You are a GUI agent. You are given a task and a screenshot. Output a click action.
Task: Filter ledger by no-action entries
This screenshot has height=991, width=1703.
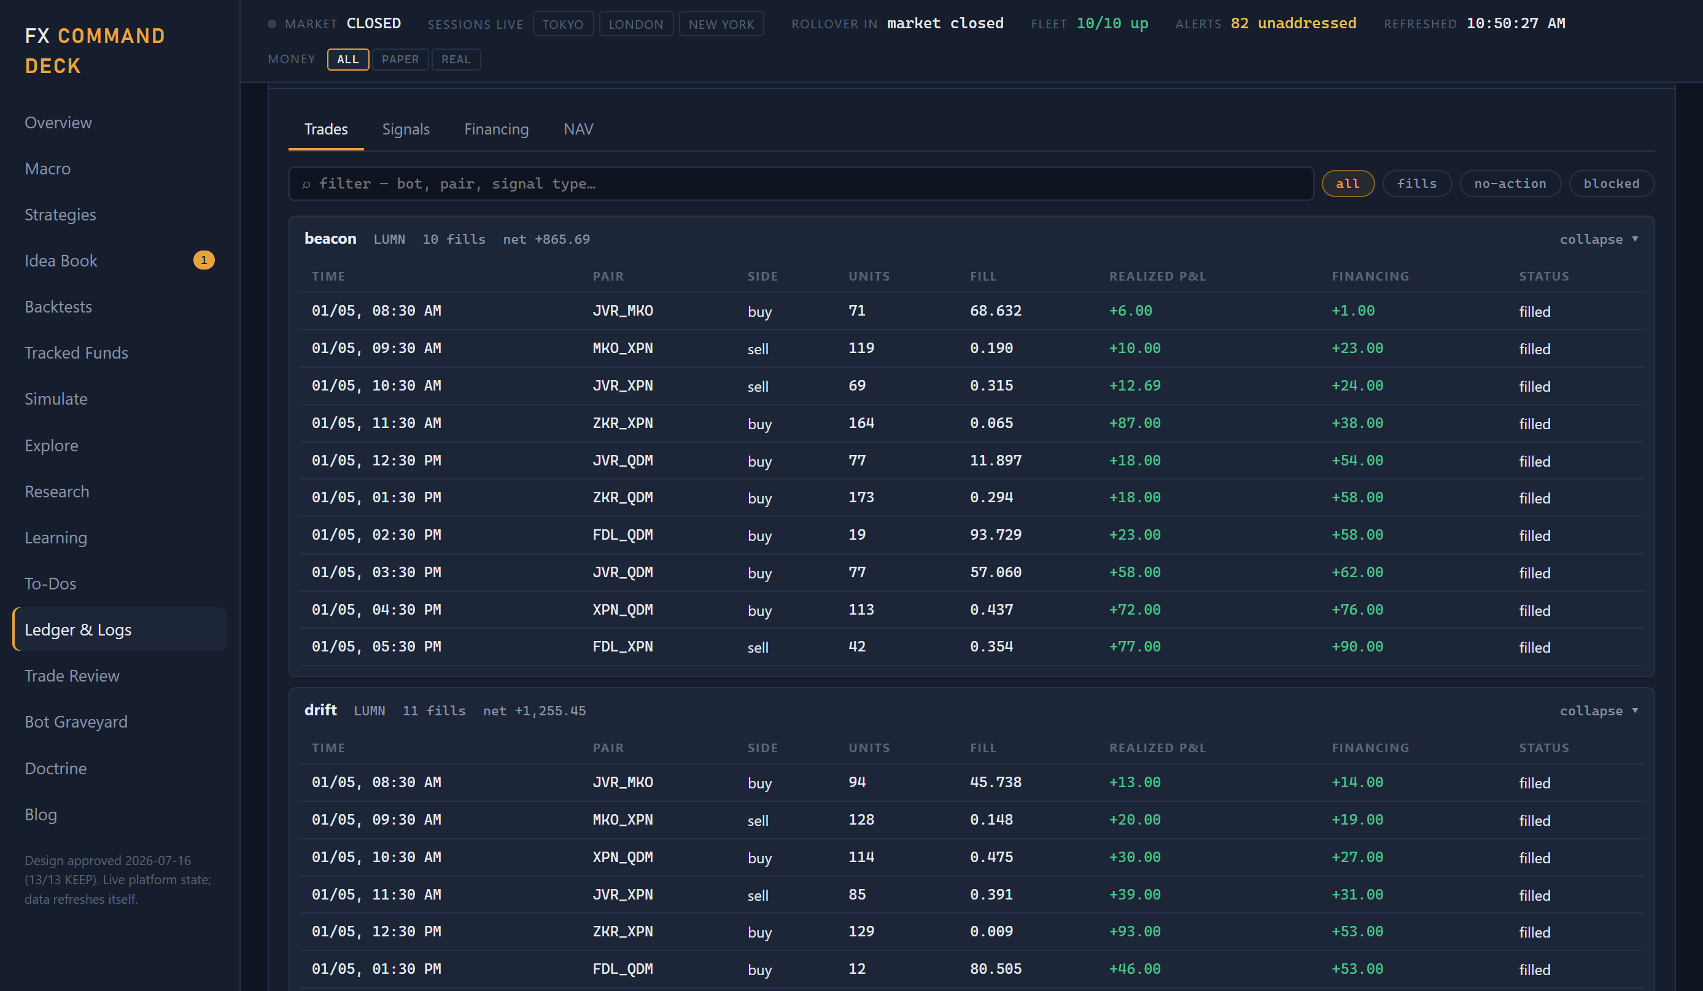(x=1510, y=184)
